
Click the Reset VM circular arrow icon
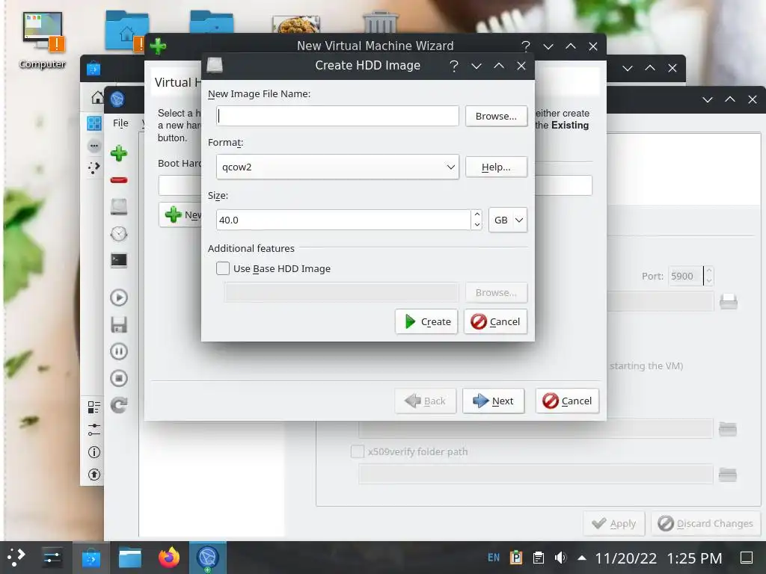[119, 405]
